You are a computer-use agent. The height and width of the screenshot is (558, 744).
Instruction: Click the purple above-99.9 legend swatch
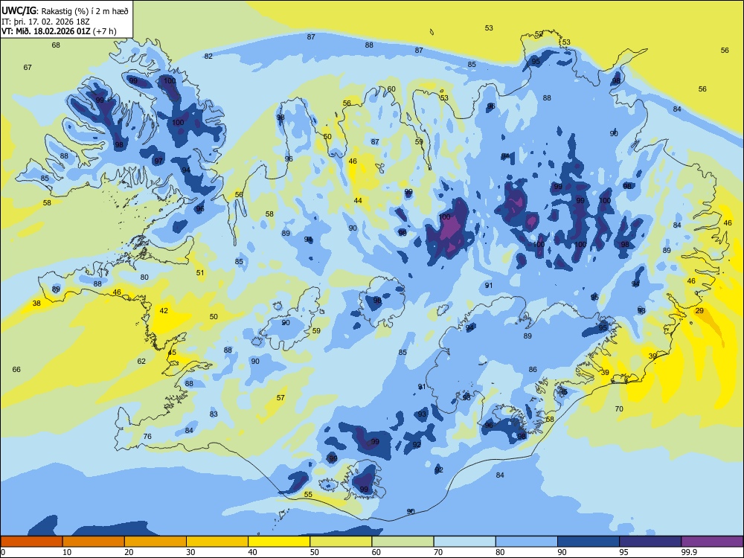click(x=712, y=542)
